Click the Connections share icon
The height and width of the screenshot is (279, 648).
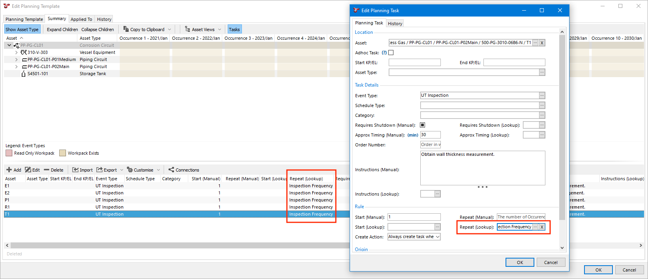click(x=171, y=170)
